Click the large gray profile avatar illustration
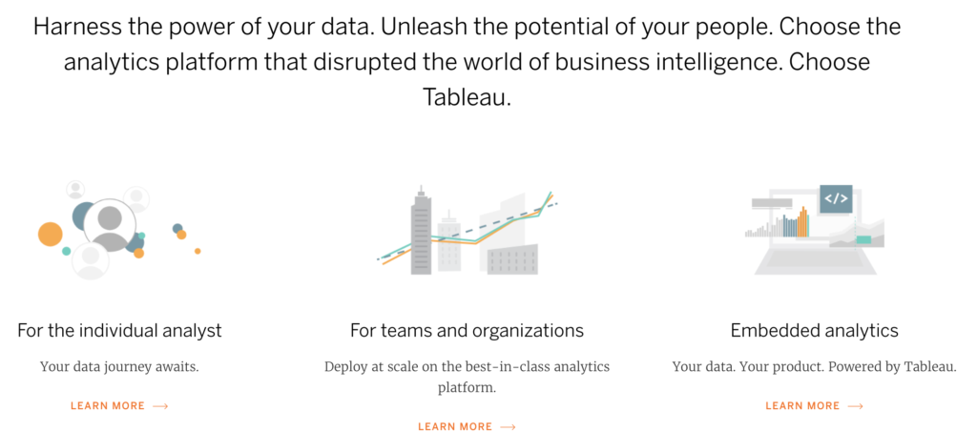Viewport: 977px width, 432px height. (x=110, y=225)
